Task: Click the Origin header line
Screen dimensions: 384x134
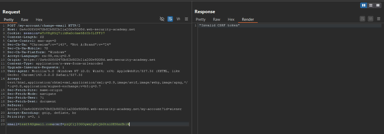Action: pos(81,60)
